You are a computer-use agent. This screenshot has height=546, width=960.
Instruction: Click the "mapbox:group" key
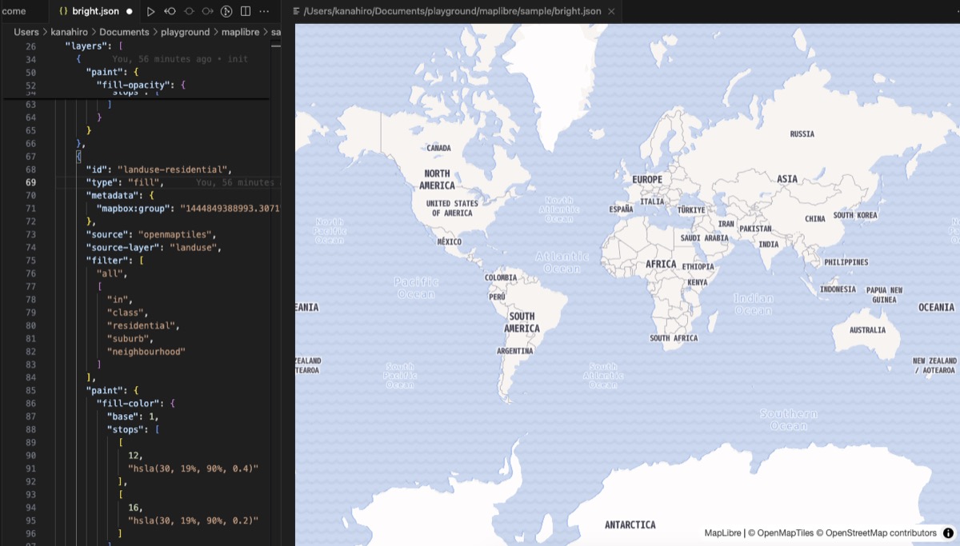click(135, 208)
